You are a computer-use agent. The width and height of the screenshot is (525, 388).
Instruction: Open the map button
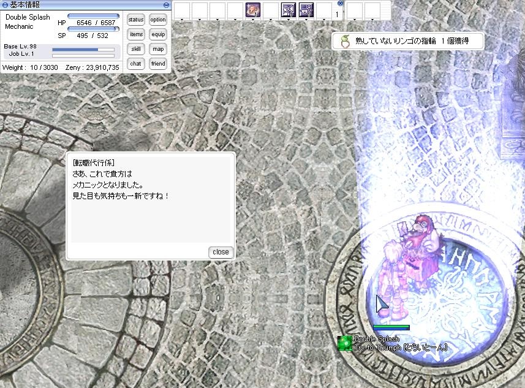tap(157, 49)
